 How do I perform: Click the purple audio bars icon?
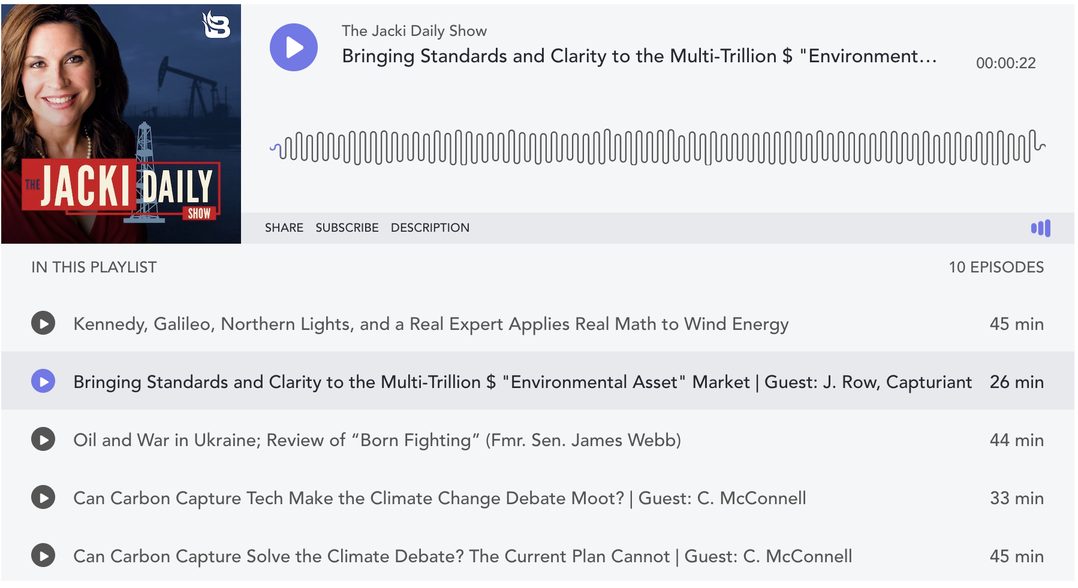pyautogui.click(x=1040, y=228)
